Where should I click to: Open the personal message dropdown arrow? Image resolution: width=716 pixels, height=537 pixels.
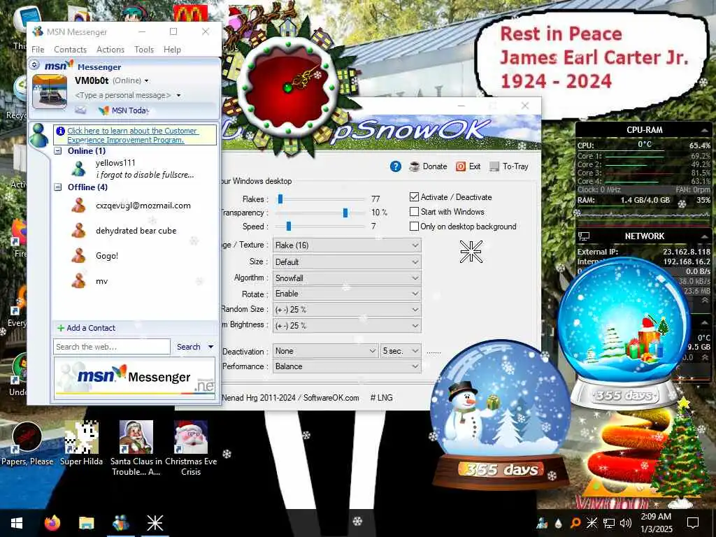tap(178, 95)
